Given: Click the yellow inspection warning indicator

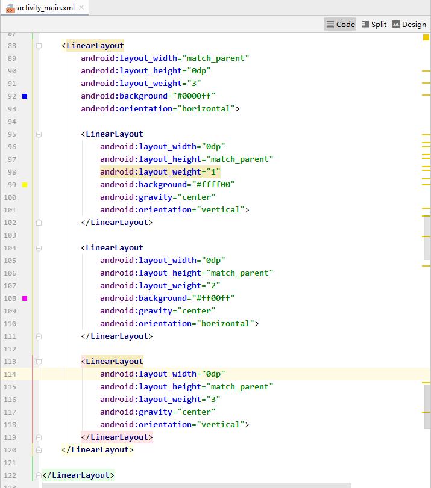Looking at the screenshot, I should pyautogui.click(x=426, y=37).
